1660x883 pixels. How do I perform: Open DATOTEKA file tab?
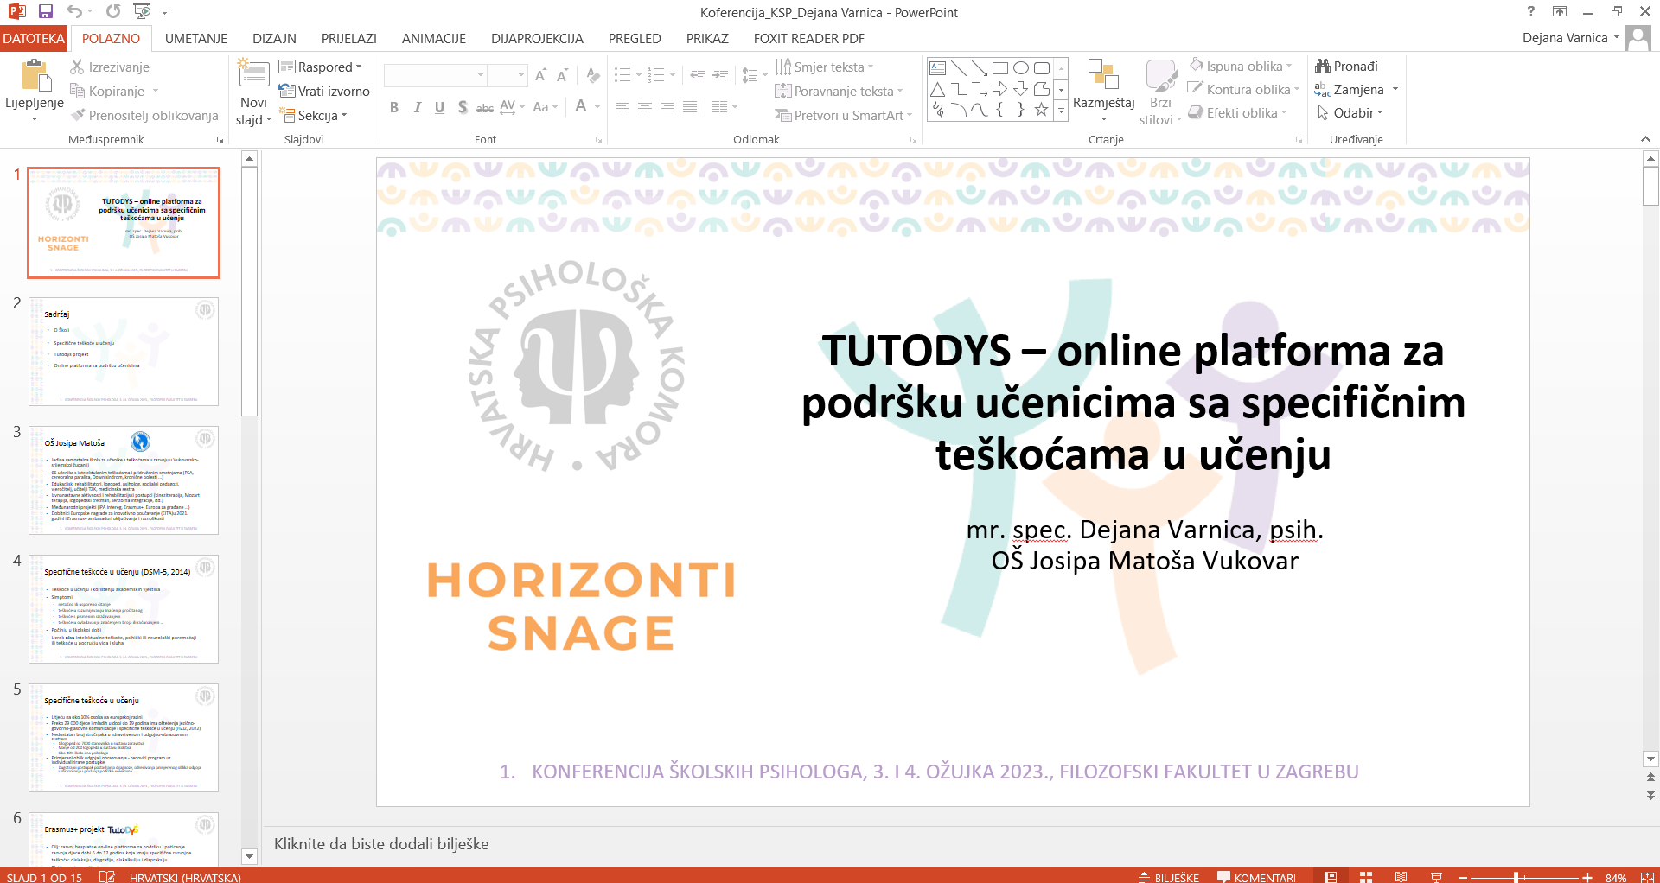click(x=33, y=38)
